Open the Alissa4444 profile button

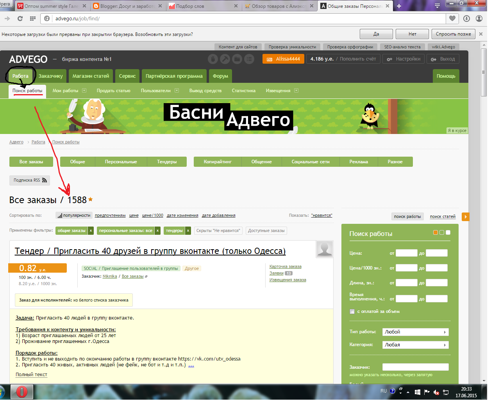pos(283,59)
